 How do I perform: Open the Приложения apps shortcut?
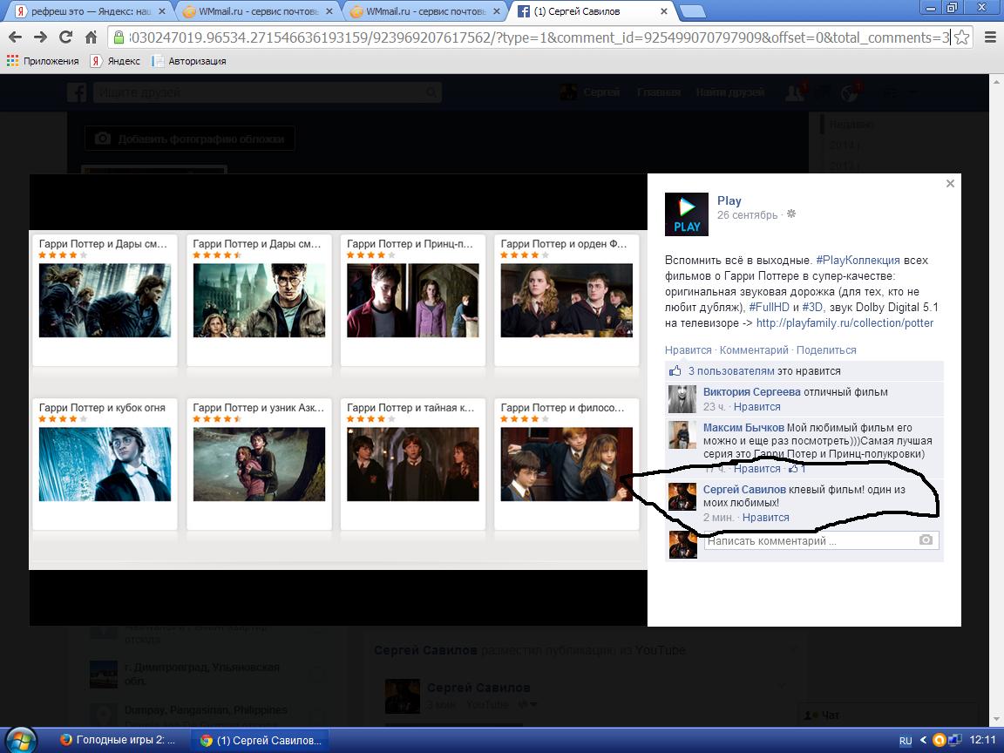coord(43,61)
